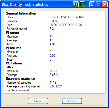Click selected speed value 8 X

pyautogui.click(x=52, y=29)
